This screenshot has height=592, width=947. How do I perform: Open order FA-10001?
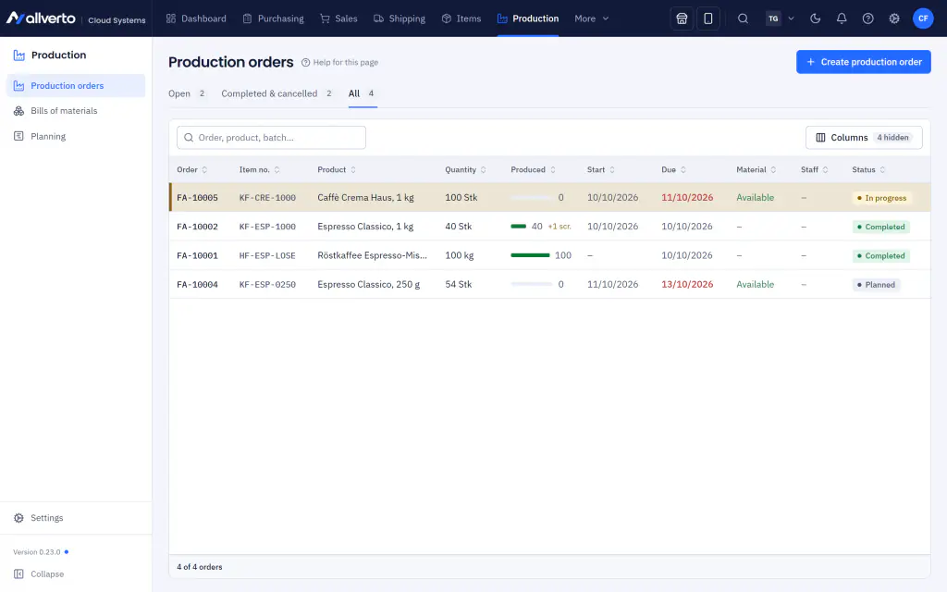(198, 255)
